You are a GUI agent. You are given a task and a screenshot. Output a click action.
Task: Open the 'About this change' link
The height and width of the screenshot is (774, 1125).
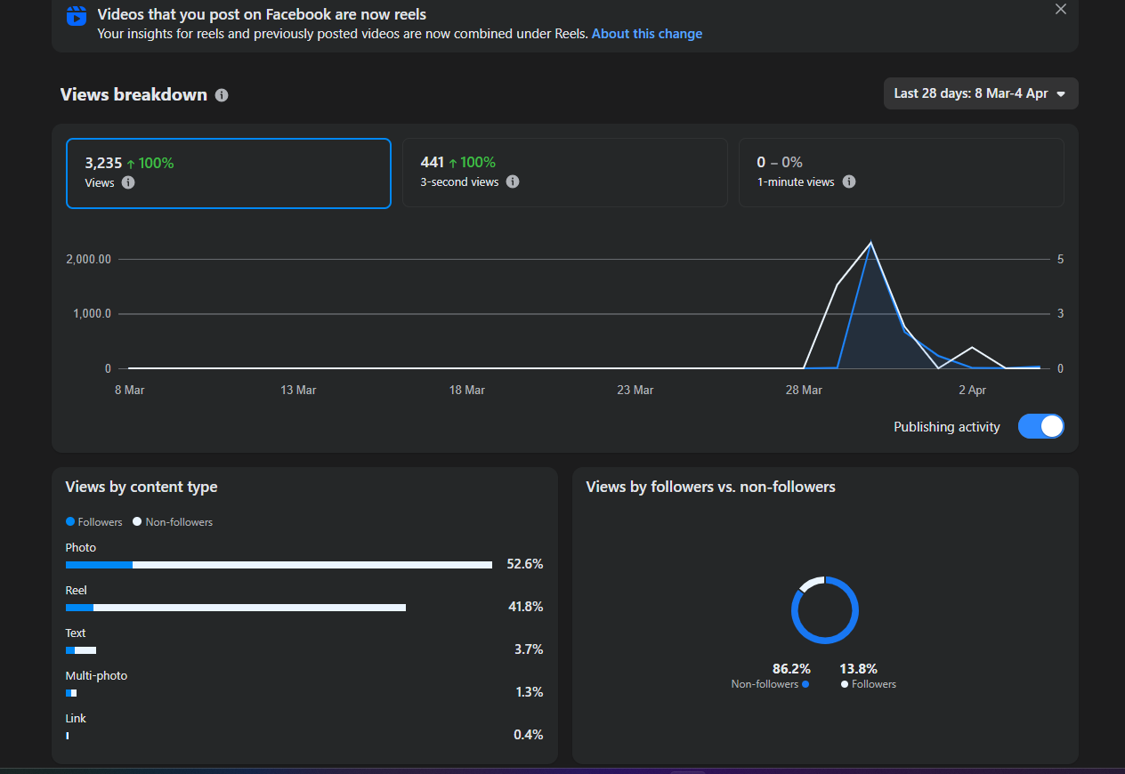(x=646, y=34)
